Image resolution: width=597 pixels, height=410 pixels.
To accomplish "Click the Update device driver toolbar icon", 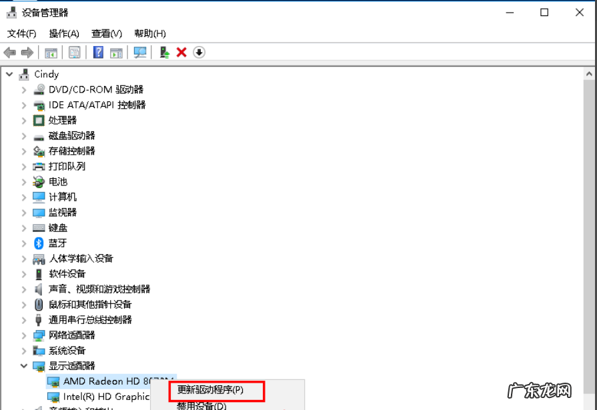I will pyautogui.click(x=165, y=52).
